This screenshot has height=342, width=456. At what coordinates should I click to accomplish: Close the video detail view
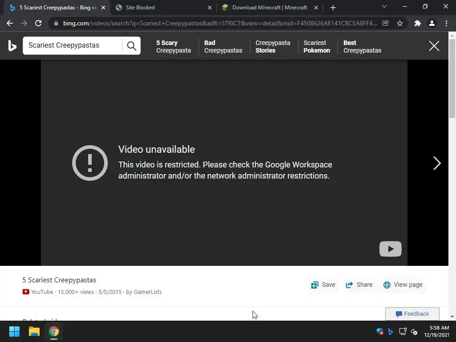pyautogui.click(x=434, y=46)
